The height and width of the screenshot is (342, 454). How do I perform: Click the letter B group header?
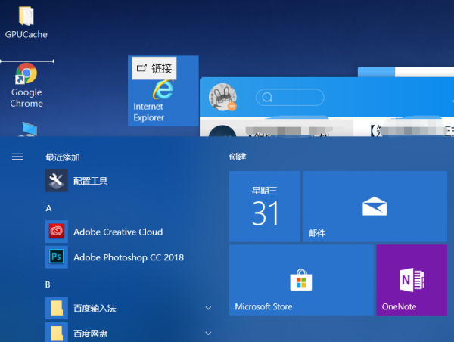[x=48, y=284]
